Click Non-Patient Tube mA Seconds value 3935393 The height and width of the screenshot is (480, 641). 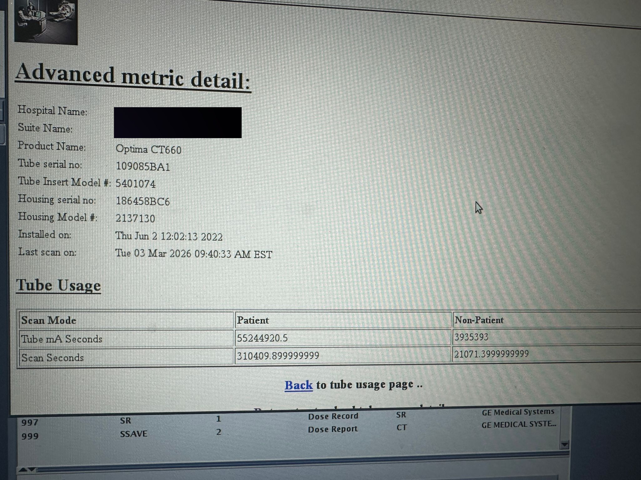click(x=471, y=337)
